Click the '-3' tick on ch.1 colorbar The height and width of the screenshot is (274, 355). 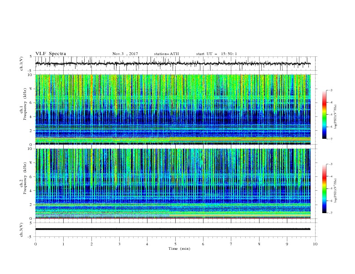330,90
